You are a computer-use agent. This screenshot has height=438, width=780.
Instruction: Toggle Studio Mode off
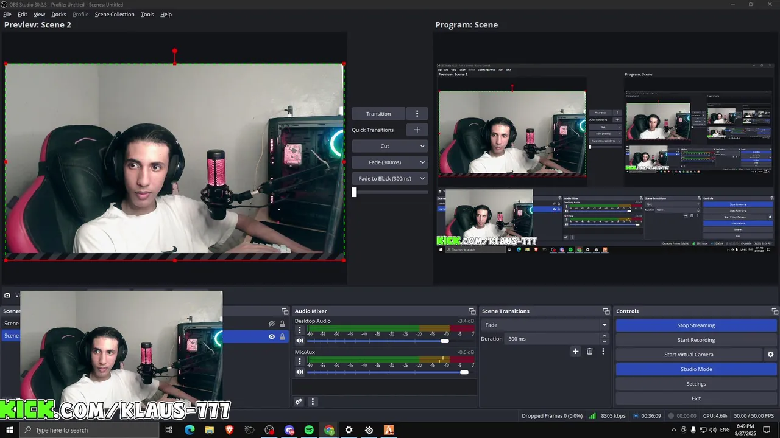(696, 369)
